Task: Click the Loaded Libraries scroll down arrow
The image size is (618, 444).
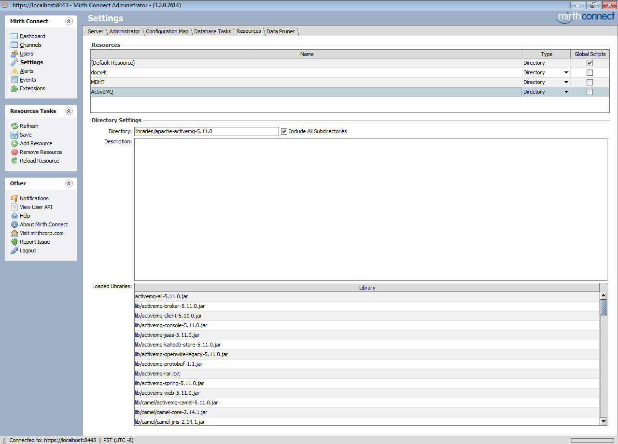Action: [x=604, y=421]
